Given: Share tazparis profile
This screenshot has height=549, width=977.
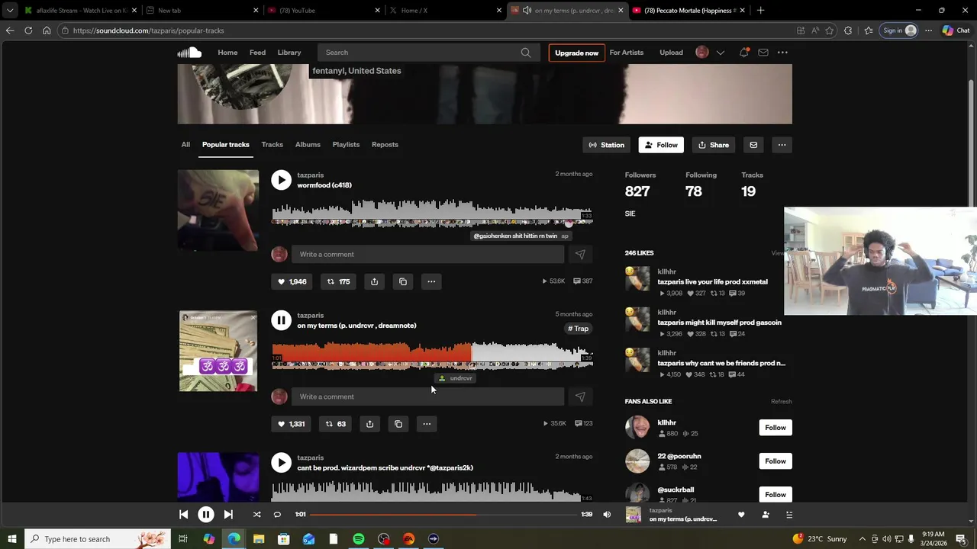Looking at the screenshot, I should tap(714, 145).
